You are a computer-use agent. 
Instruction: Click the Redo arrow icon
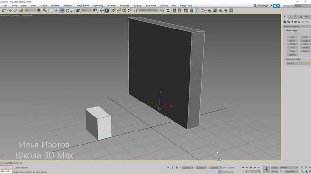[4, 11]
